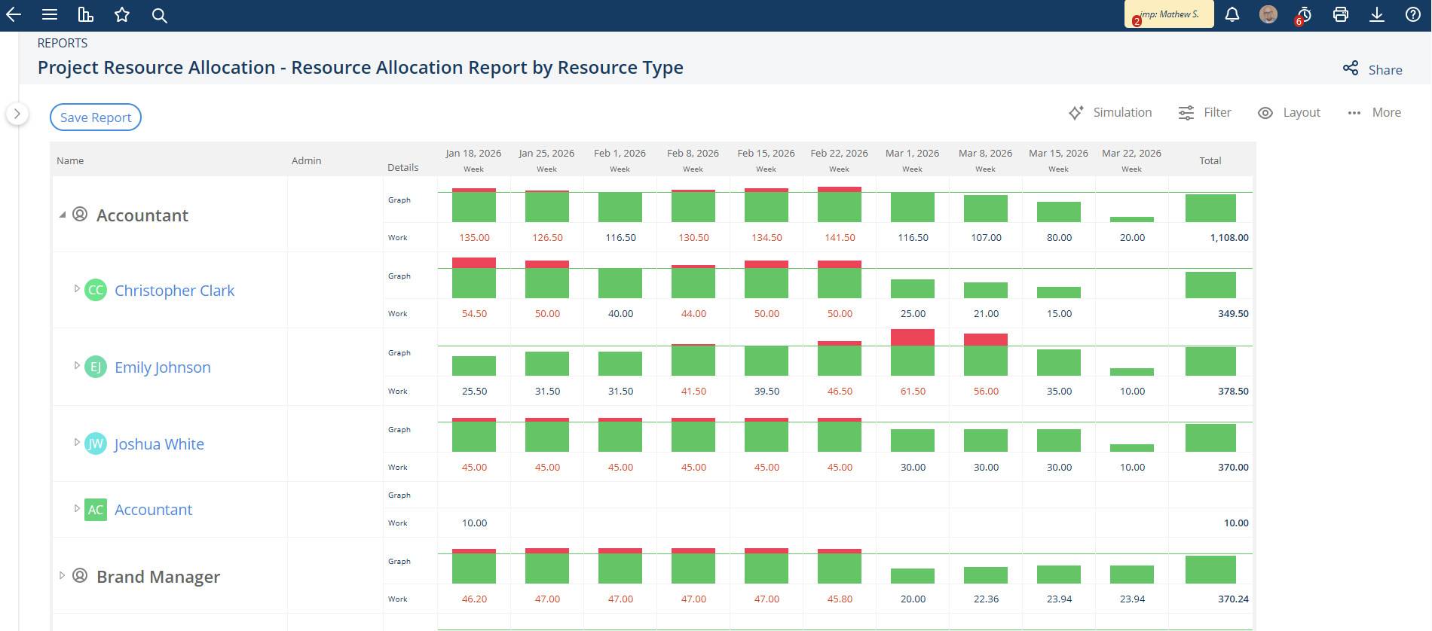Image resolution: width=1432 pixels, height=631 pixels.
Task: Open the Layout options
Action: click(x=1290, y=112)
